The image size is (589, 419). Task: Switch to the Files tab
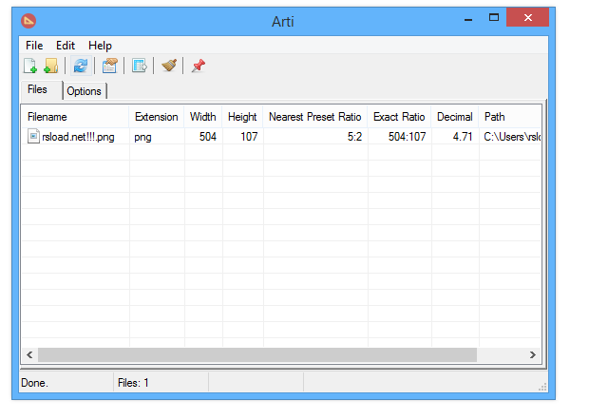tap(38, 89)
